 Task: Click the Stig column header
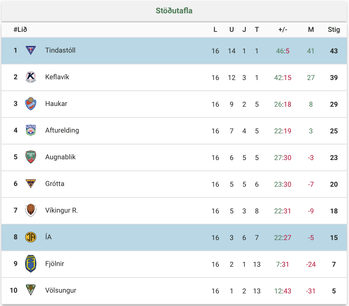pyautogui.click(x=334, y=30)
